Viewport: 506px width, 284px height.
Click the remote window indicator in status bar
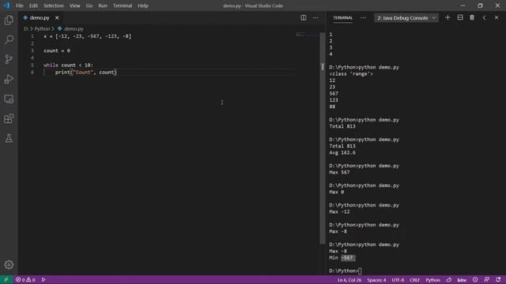pyautogui.click(x=6, y=280)
